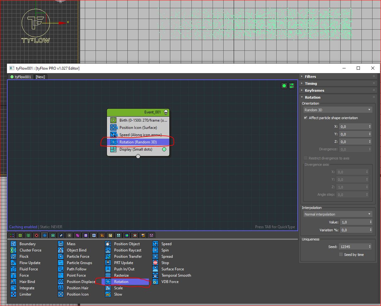Click the Position Object operator icon

tap(108, 244)
